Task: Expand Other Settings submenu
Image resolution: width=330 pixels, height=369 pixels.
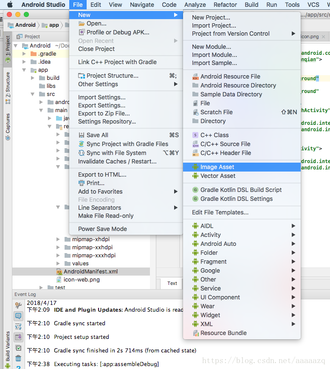Action: (175, 84)
